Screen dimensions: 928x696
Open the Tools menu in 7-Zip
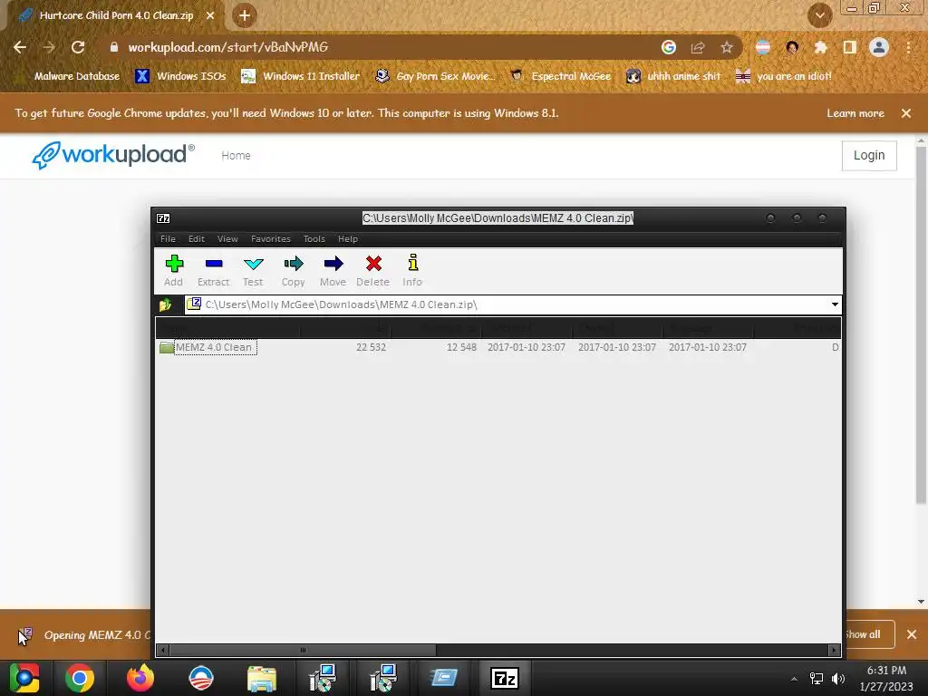314,239
